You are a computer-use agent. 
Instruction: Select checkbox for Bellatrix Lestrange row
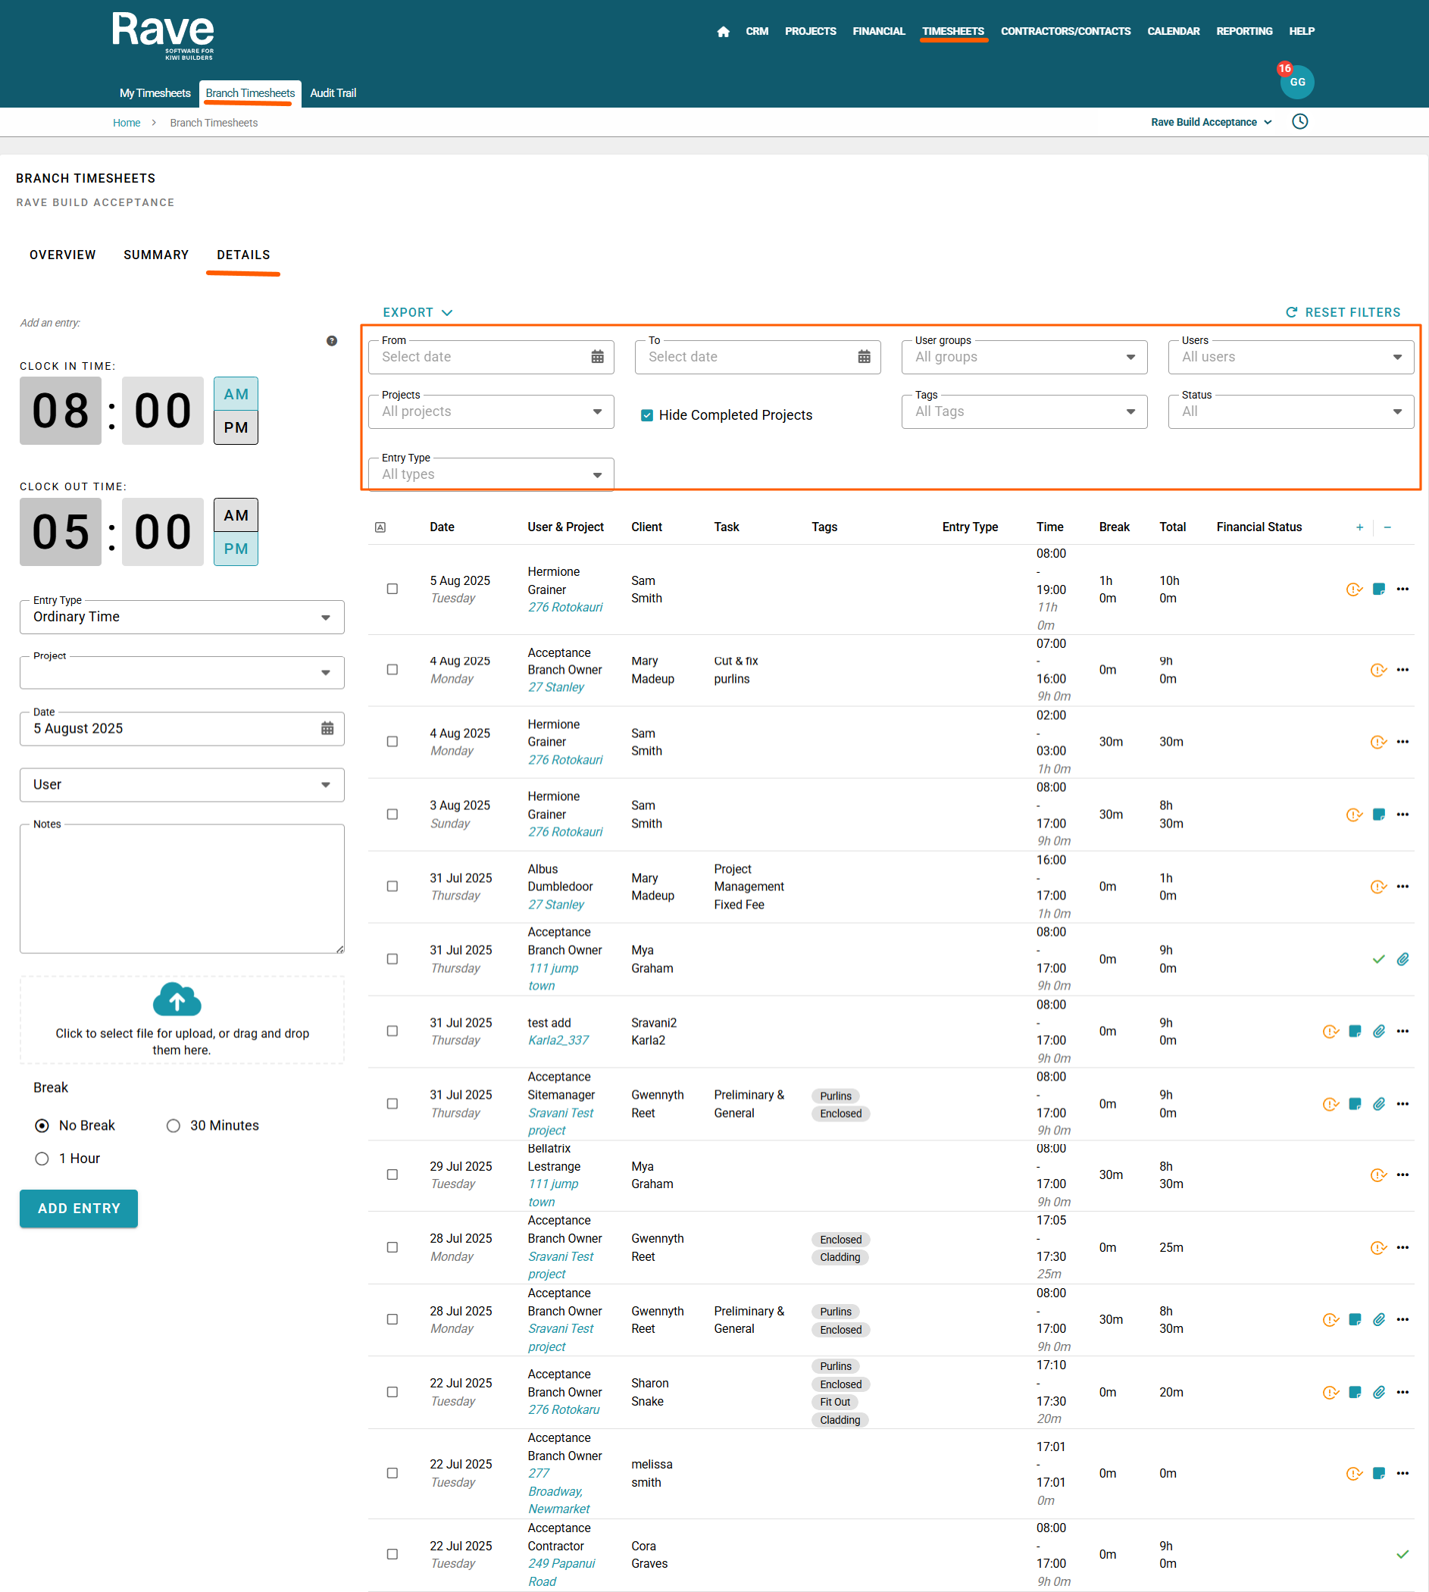point(392,1175)
